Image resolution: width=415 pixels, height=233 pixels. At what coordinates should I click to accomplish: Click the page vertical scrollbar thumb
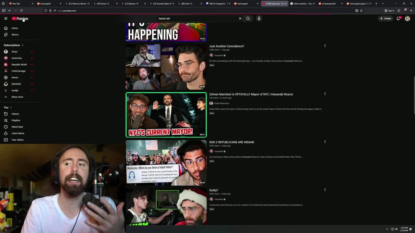[x=414, y=95]
